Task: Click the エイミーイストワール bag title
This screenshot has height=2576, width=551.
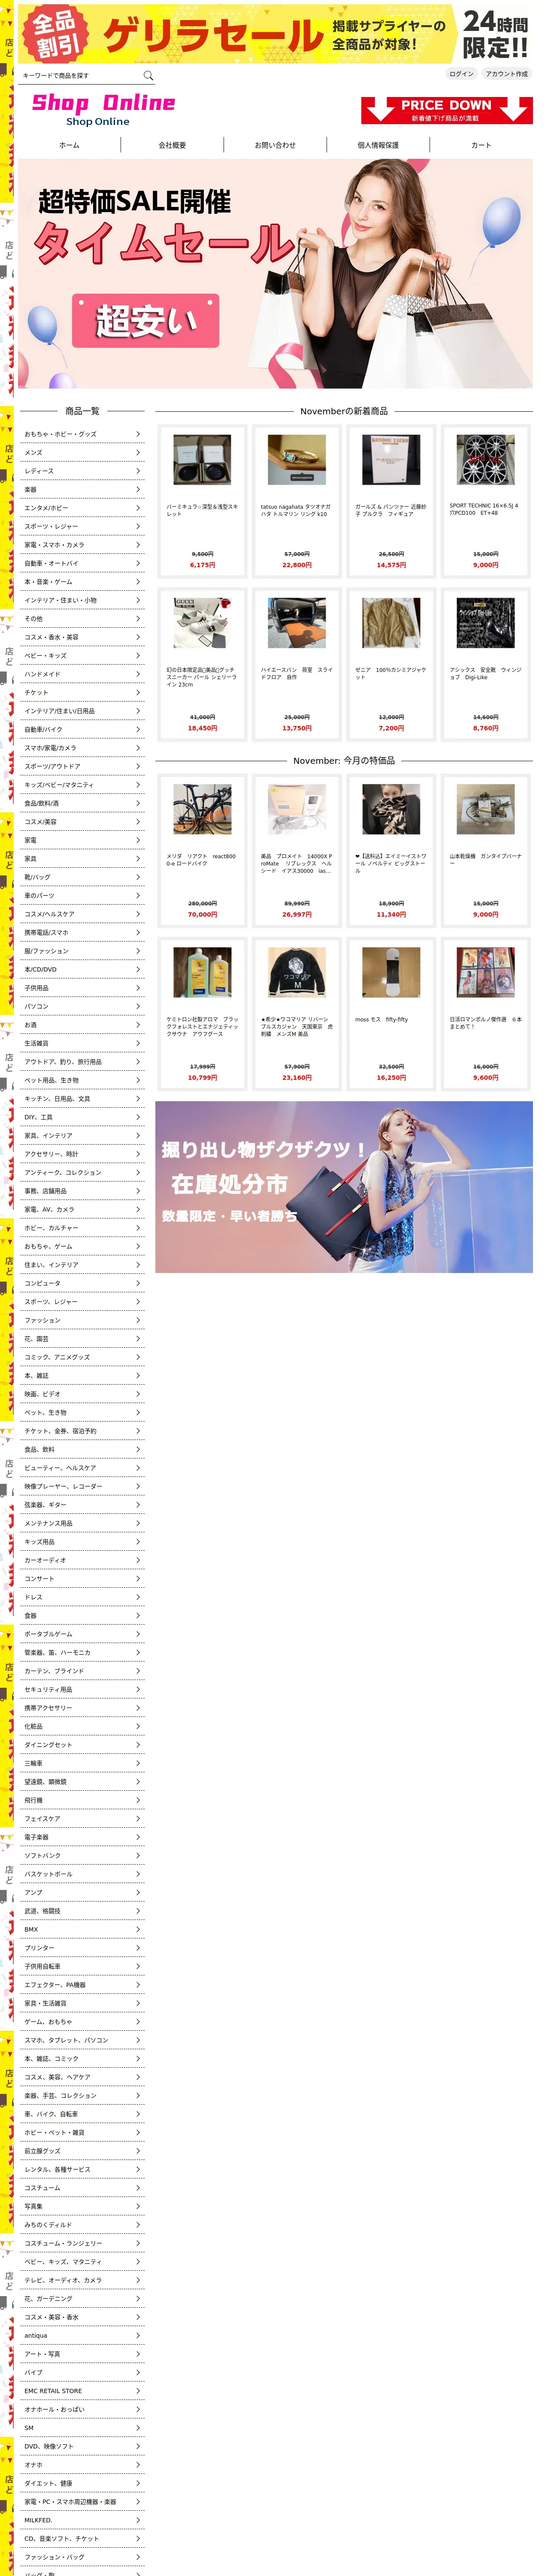Action: [391, 863]
